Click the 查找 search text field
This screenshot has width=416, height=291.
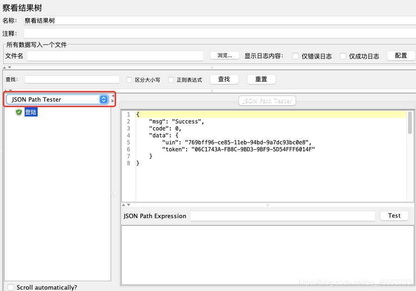[x=72, y=79]
